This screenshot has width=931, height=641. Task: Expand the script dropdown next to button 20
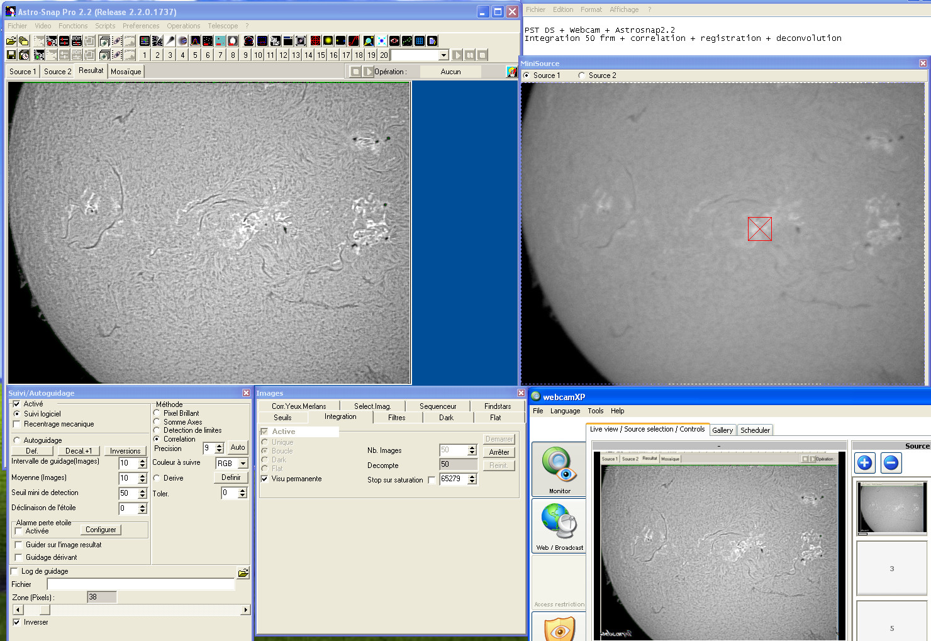tap(443, 55)
